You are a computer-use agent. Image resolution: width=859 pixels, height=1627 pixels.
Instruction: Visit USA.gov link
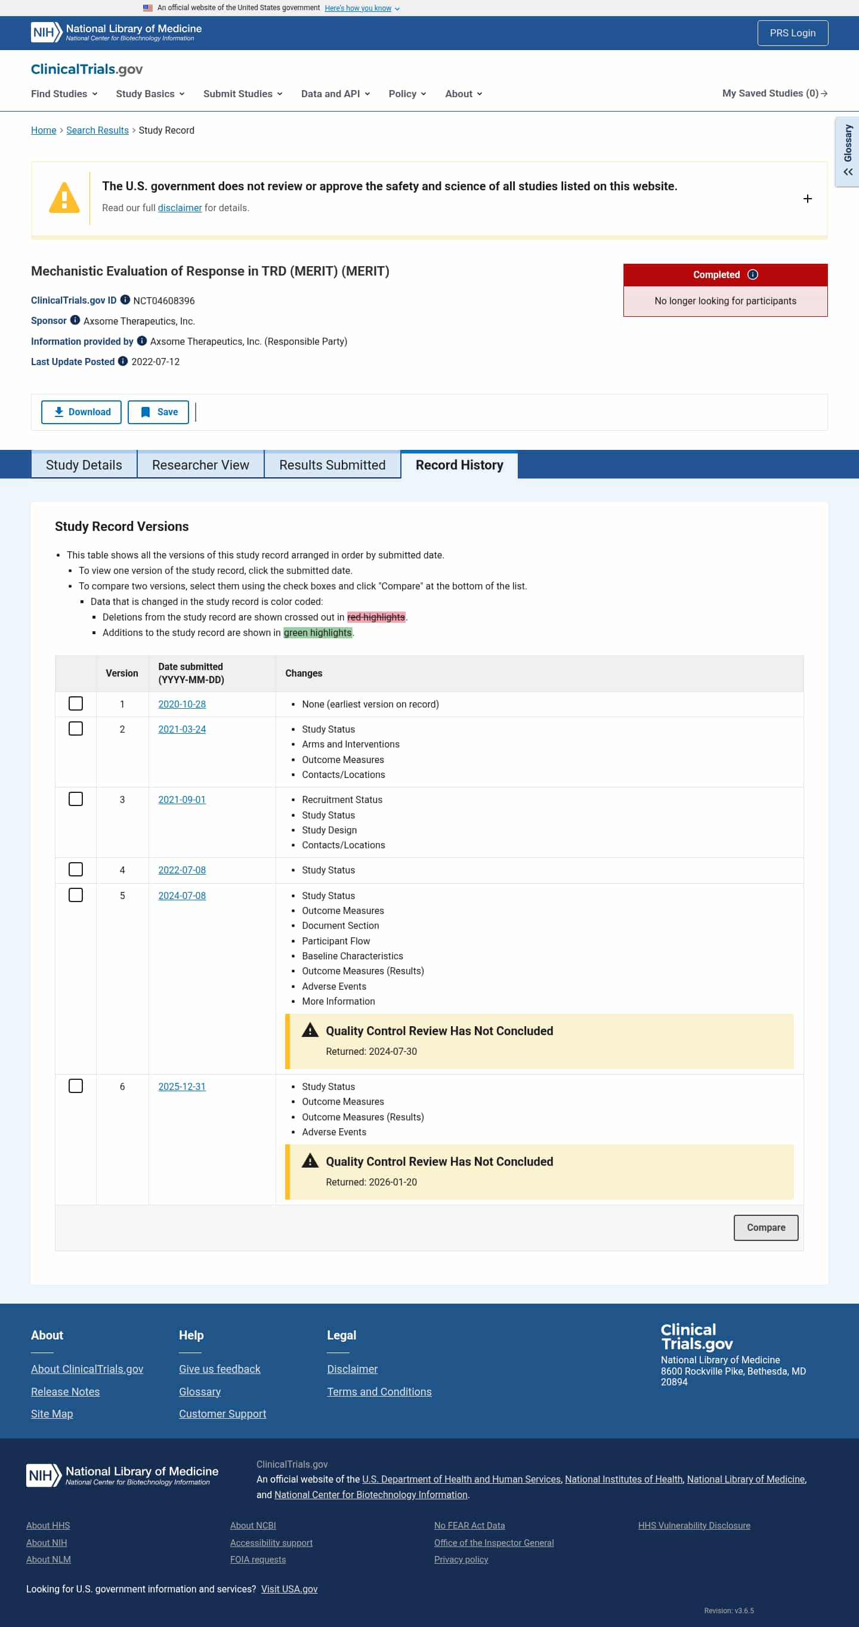[x=289, y=1589]
